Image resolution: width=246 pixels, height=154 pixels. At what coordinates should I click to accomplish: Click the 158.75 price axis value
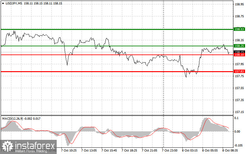pos(239,16)
